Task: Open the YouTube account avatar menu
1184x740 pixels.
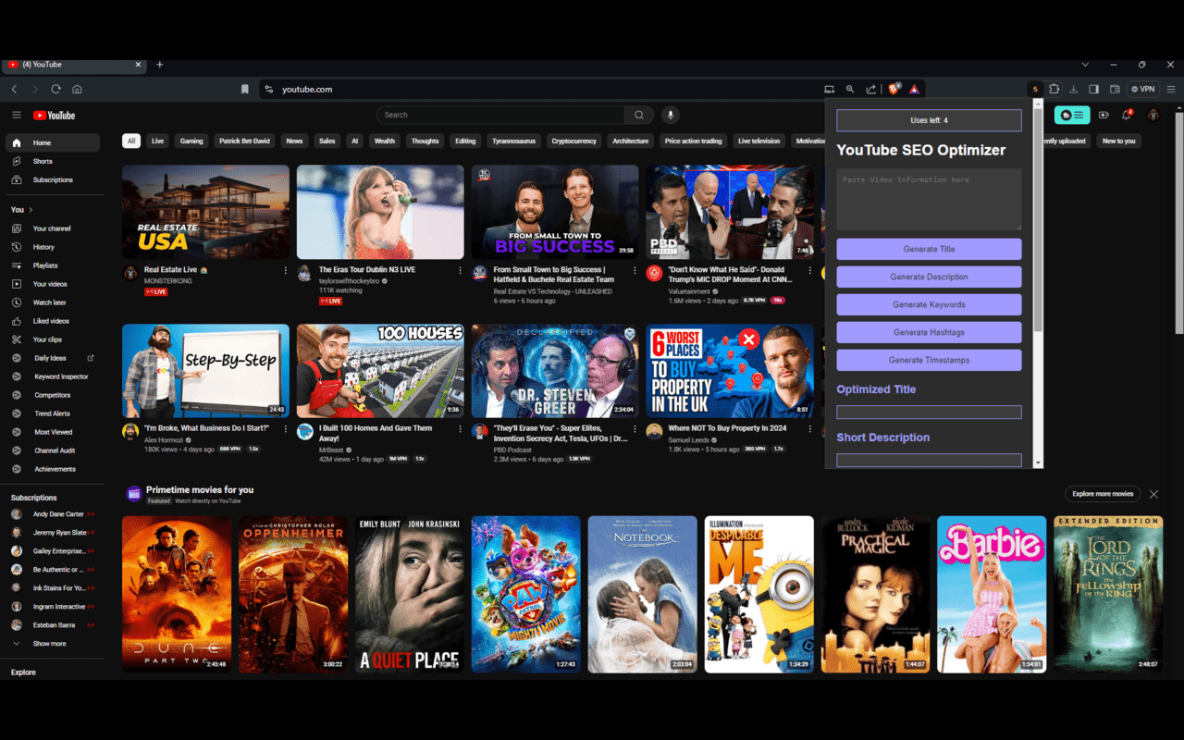Action: pyautogui.click(x=1153, y=115)
